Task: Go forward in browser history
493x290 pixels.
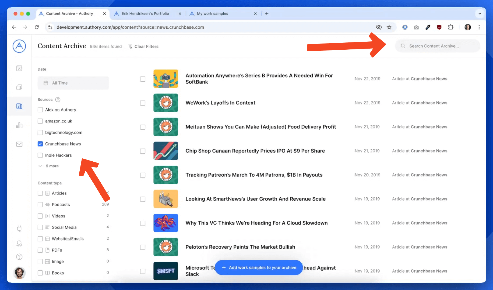Action: pyautogui.click(x=25, y=27)
